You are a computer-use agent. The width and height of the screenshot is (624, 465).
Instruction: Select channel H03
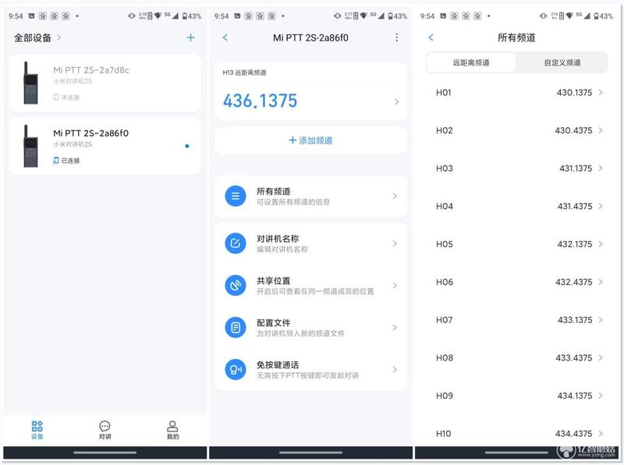[516, 169]
